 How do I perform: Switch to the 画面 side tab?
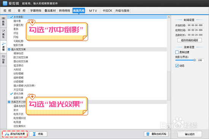3,21
